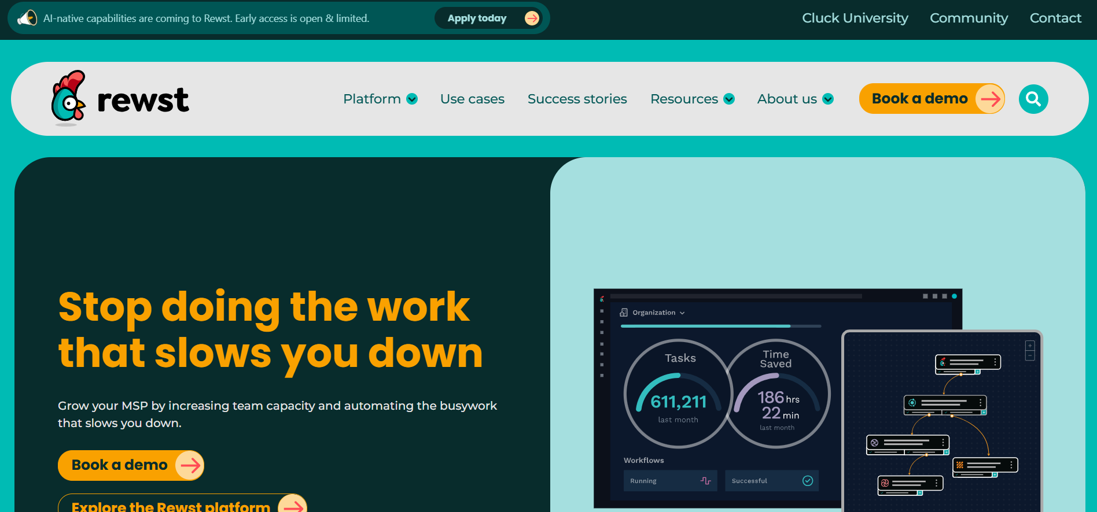Open the Use cases menu item
Viewport: 1097px width, 512px height.
(472, 99)
